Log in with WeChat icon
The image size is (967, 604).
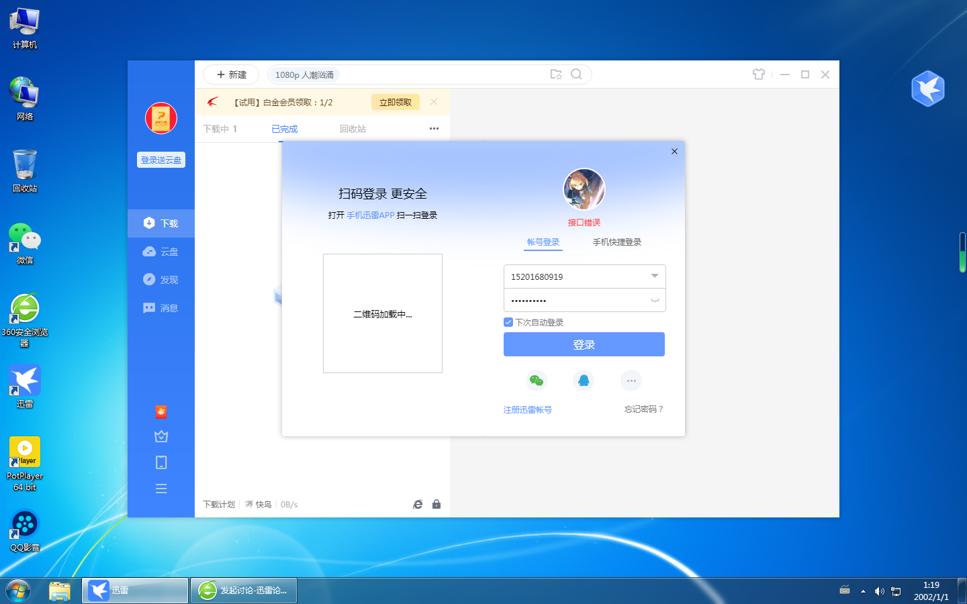tap(537, 380)
